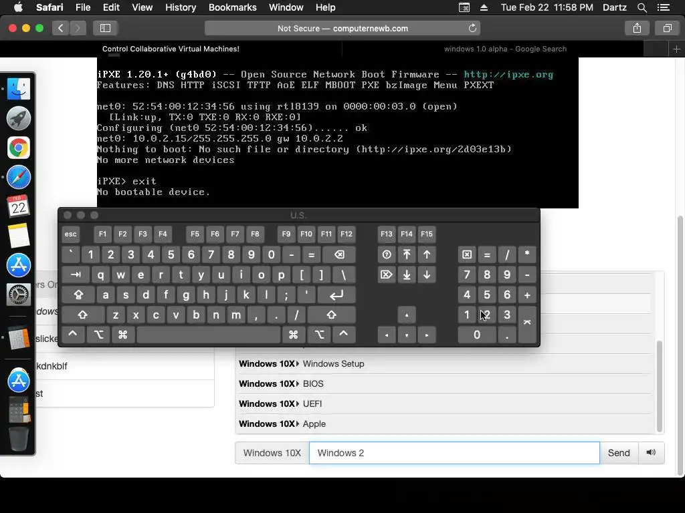Click the return key on the keyboard viewer

coord(336,295)
